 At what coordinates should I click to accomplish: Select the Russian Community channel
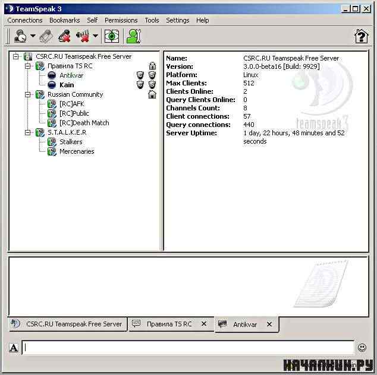click(76, 94)
